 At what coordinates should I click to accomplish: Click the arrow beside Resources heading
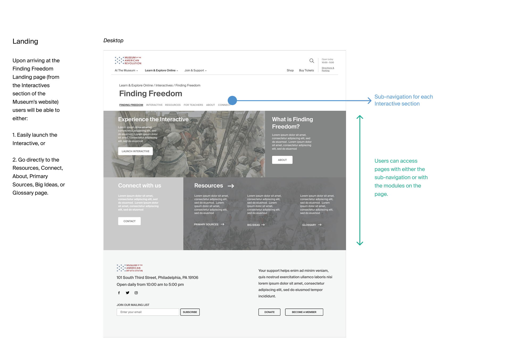(x=231, y=186)
